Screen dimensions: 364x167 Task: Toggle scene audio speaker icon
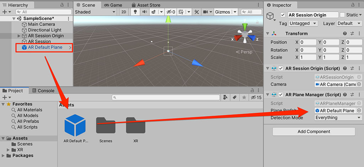(145, 12)
